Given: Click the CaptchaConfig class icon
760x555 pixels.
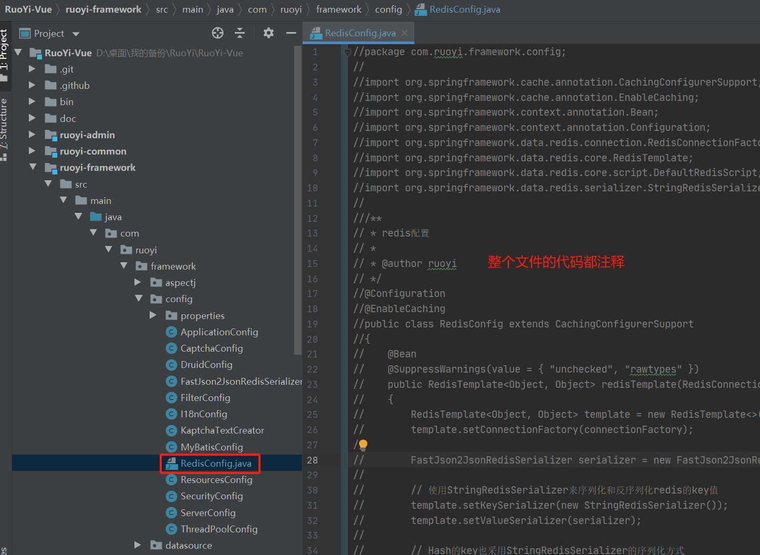Looking at the screenshot, I should (171, 348).
